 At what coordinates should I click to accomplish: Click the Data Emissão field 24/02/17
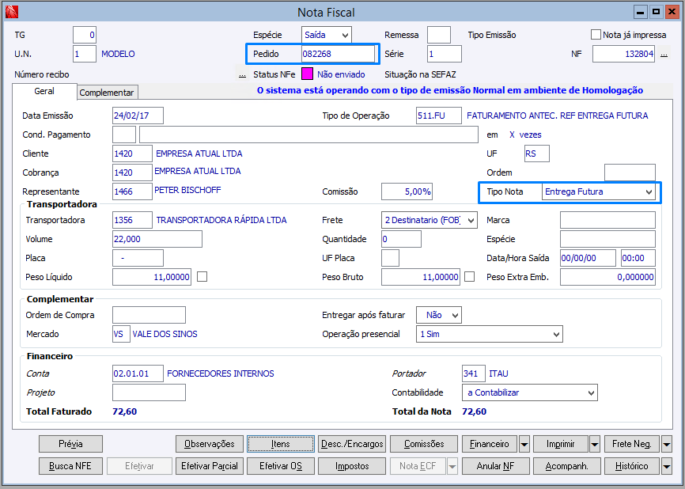pyautogui.click(x=138, y=116)
